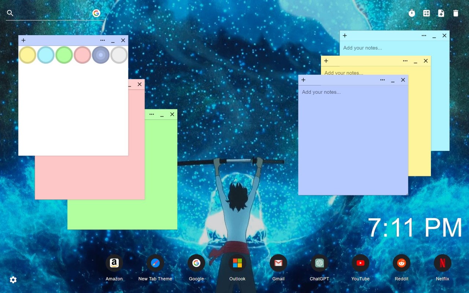469x293 pixels.
Task: Focus the lavender note's 'Add your notes...' area
Action: pos(353,140)
